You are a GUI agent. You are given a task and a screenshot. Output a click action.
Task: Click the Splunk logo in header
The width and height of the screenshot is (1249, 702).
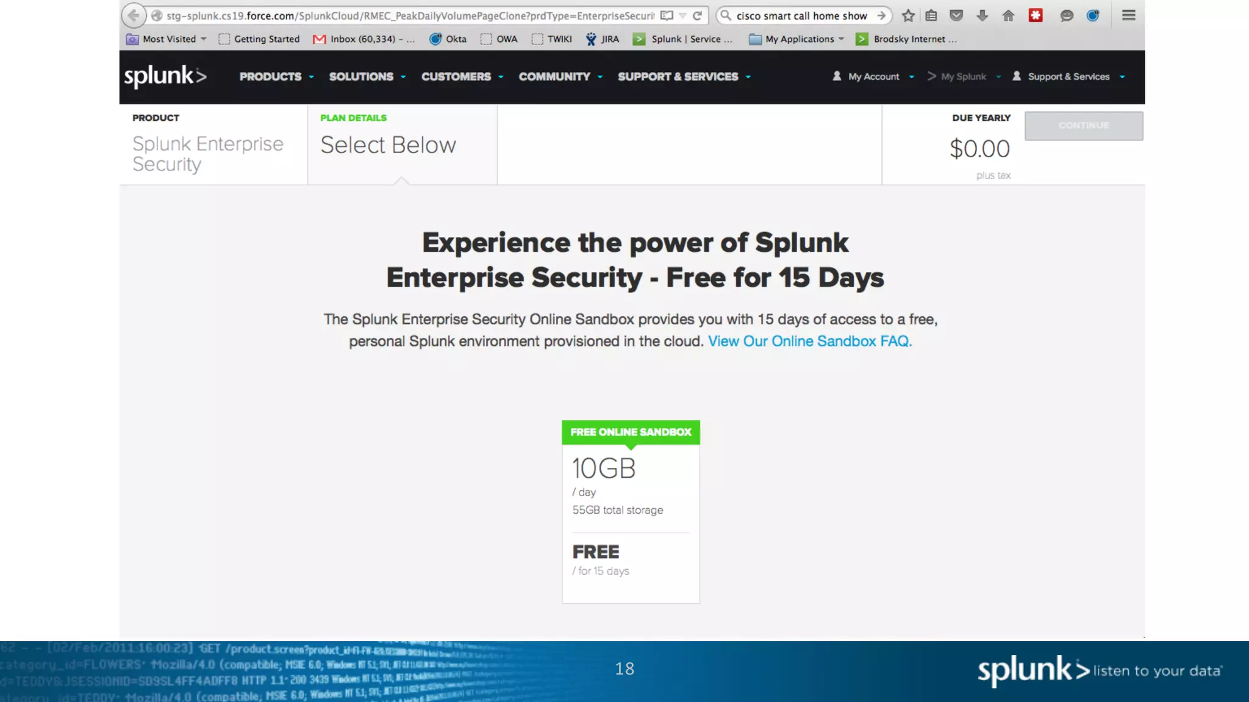coord(165,76)
